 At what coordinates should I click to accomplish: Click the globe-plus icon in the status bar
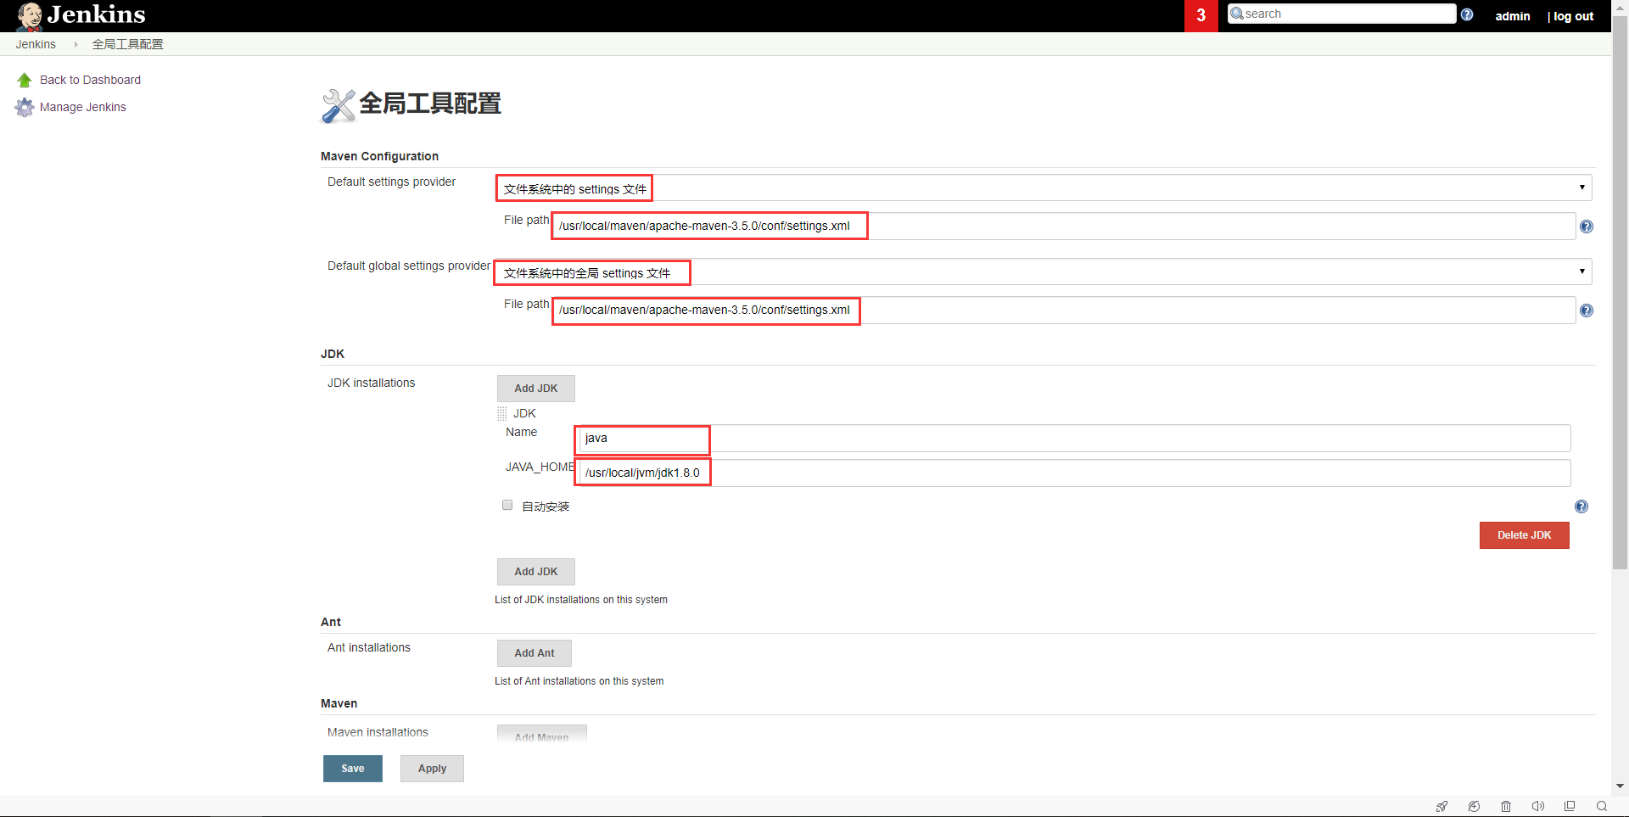(x=1474, y=806)
